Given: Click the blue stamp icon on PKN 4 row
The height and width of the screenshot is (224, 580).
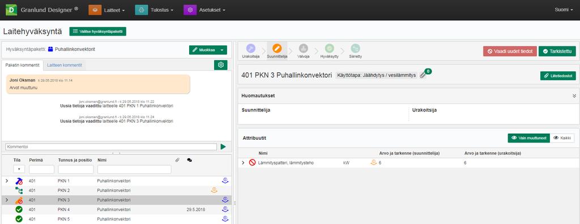Looking at the screenshot, I should (225, 209).
